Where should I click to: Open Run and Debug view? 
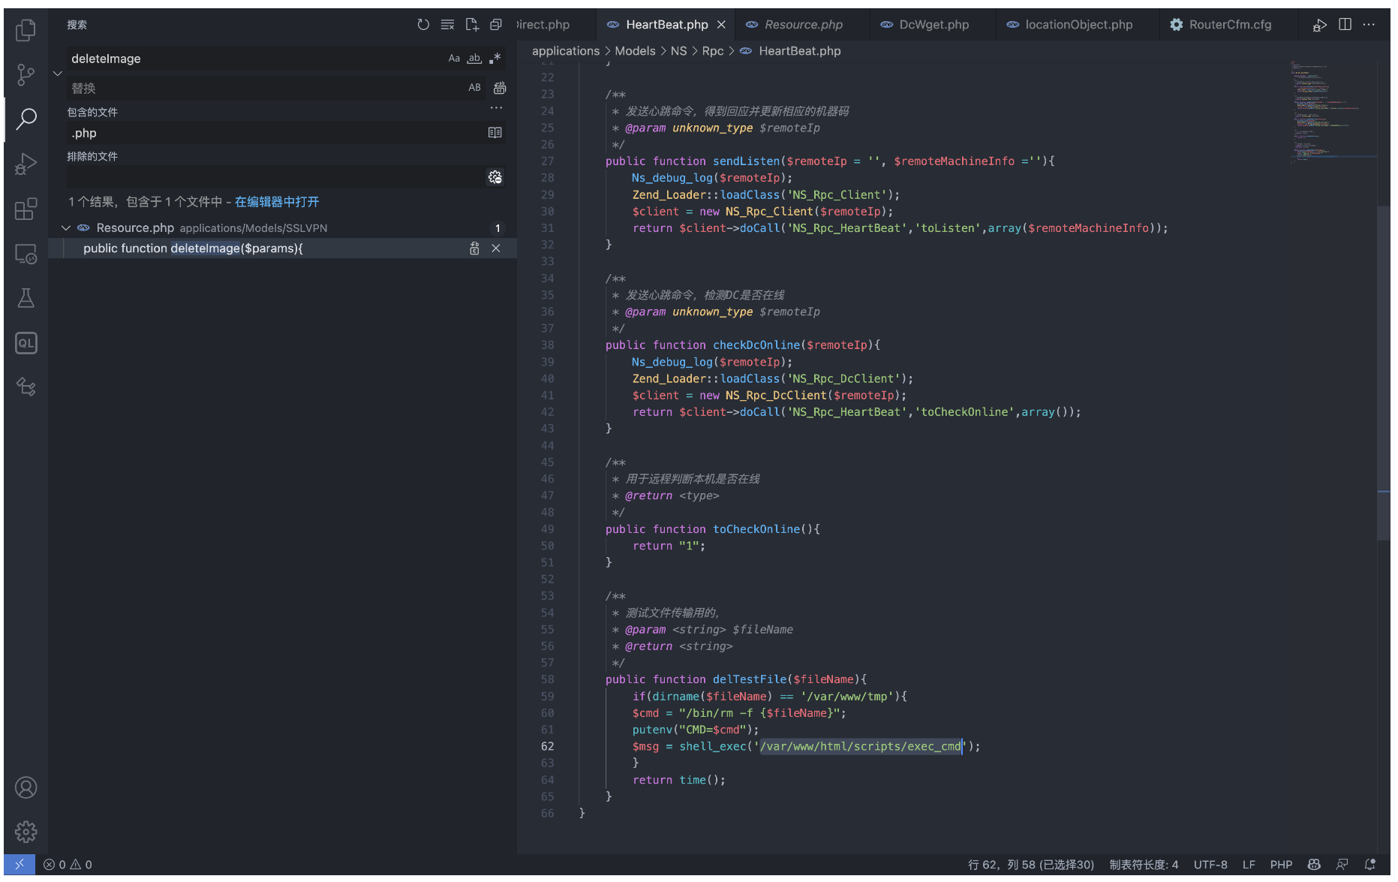coord(26,164)
